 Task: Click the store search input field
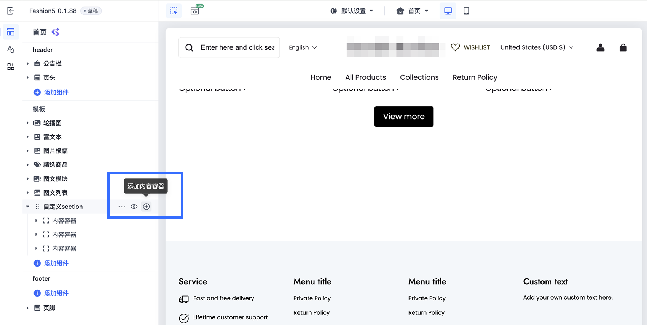229,47
